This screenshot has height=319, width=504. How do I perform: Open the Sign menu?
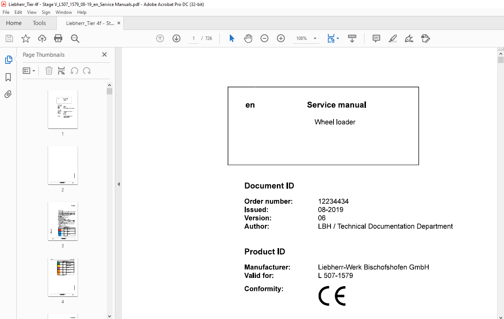(46, 12)
